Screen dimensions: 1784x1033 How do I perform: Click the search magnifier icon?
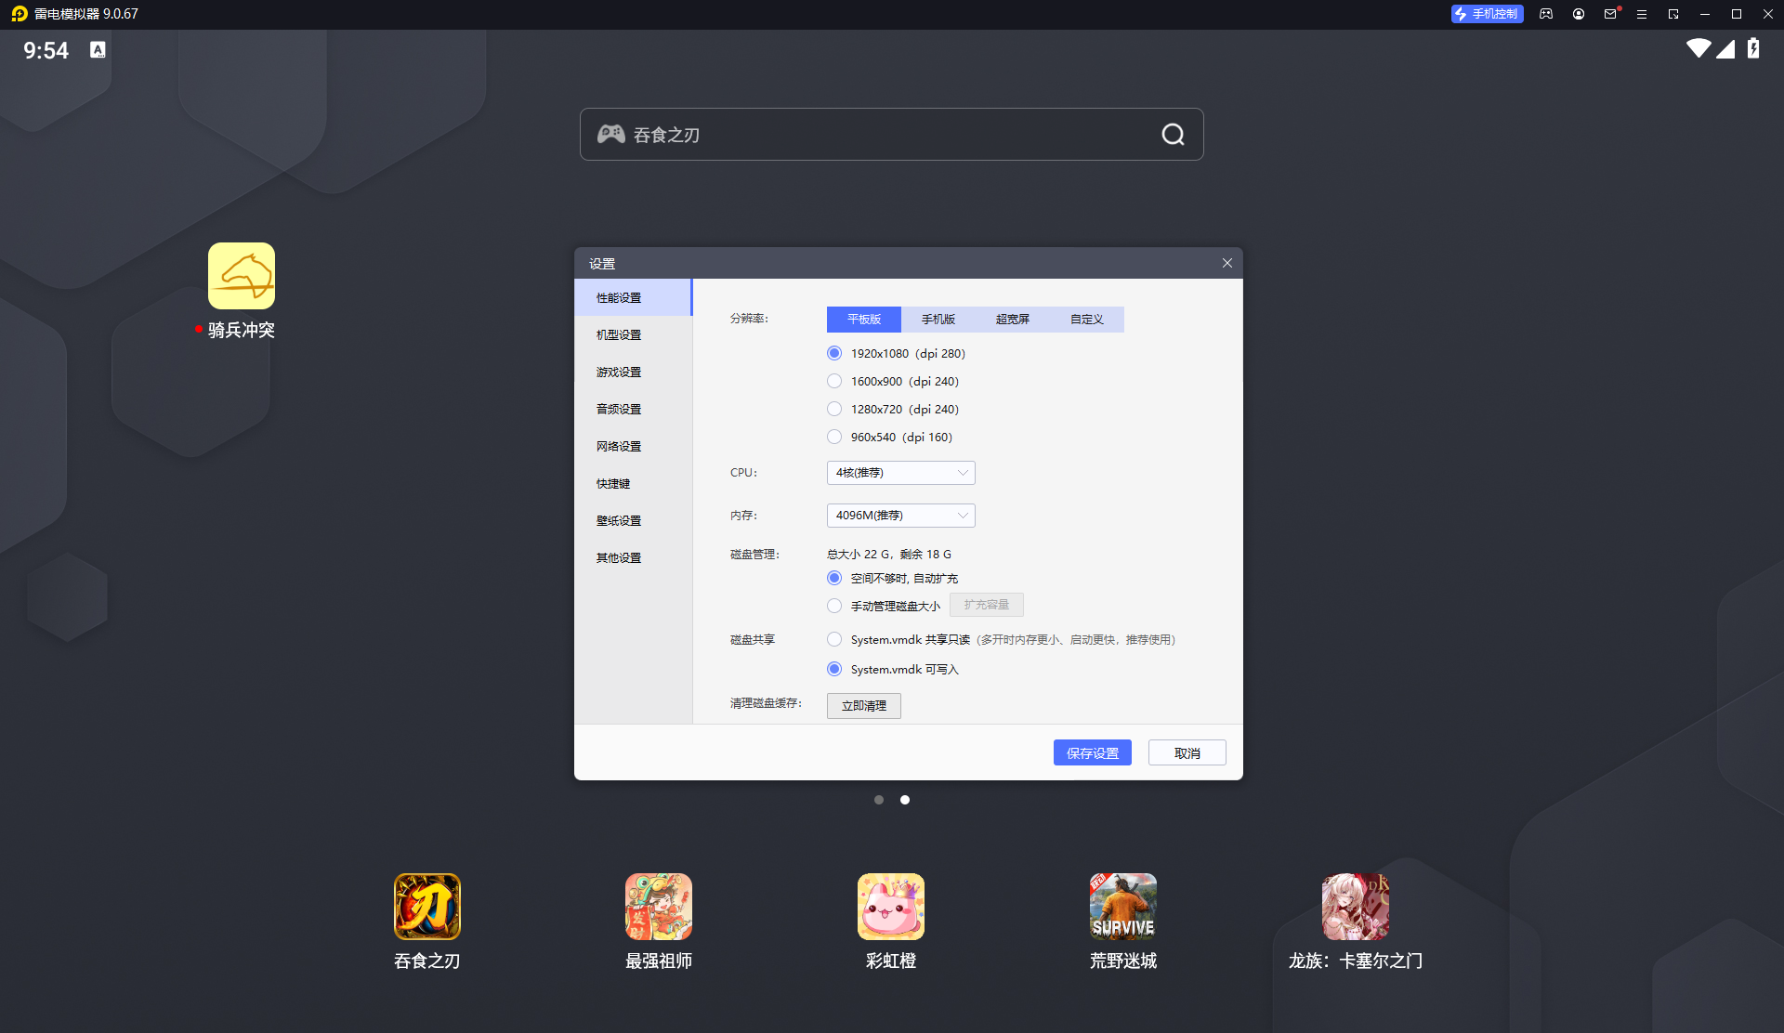click(x=1173, y=135)
